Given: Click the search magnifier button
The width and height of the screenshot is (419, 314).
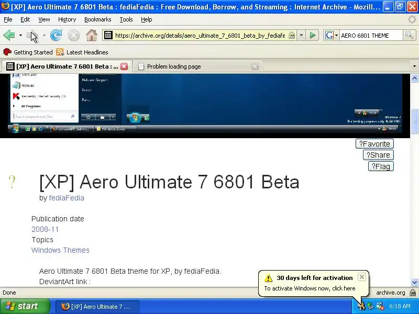Looking at the screenshot, I should coord(409,35).
